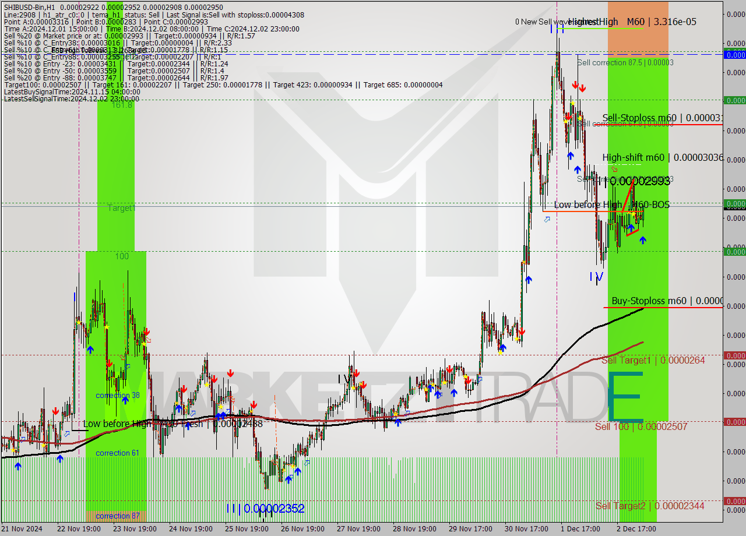
Task: Click the Target1 label on green column
Action: coord(121,207)
